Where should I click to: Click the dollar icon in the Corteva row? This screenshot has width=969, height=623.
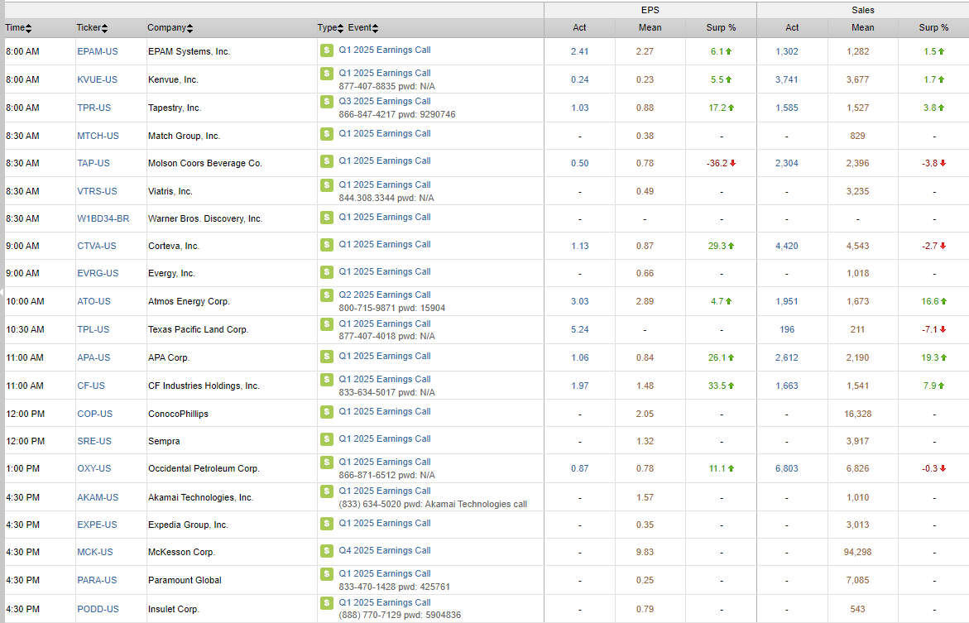[x=327, y=244]
